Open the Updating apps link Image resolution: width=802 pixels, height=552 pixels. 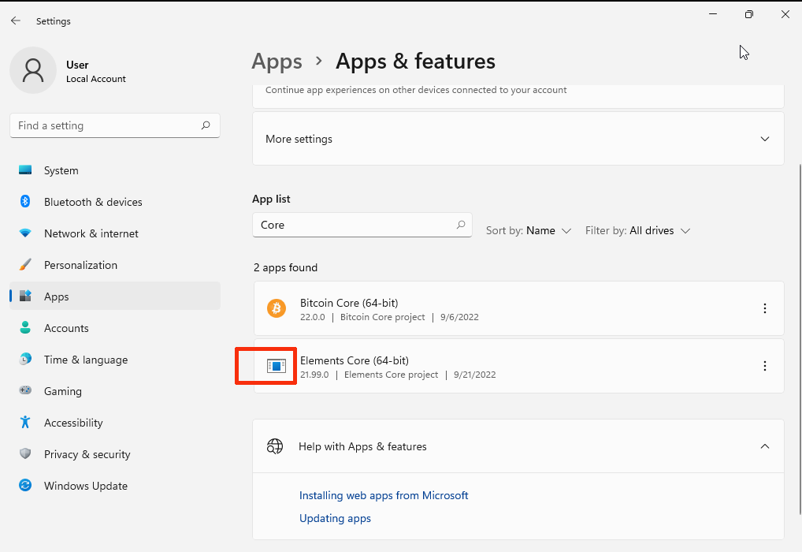click(335, 518)
